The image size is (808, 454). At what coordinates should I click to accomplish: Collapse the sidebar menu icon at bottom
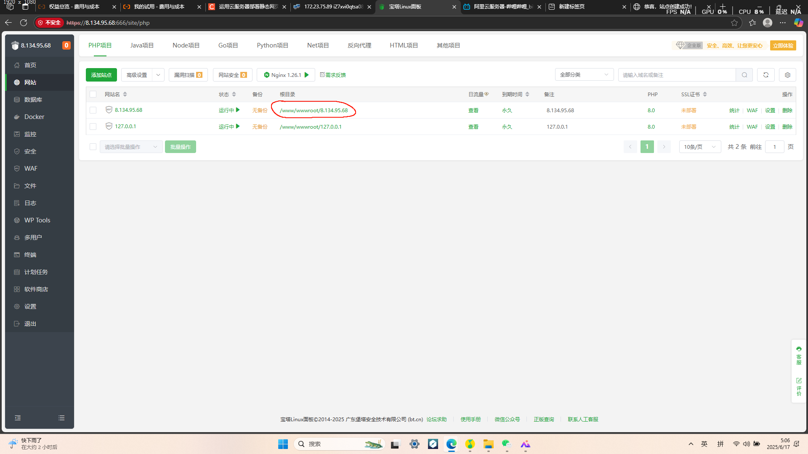18,418
